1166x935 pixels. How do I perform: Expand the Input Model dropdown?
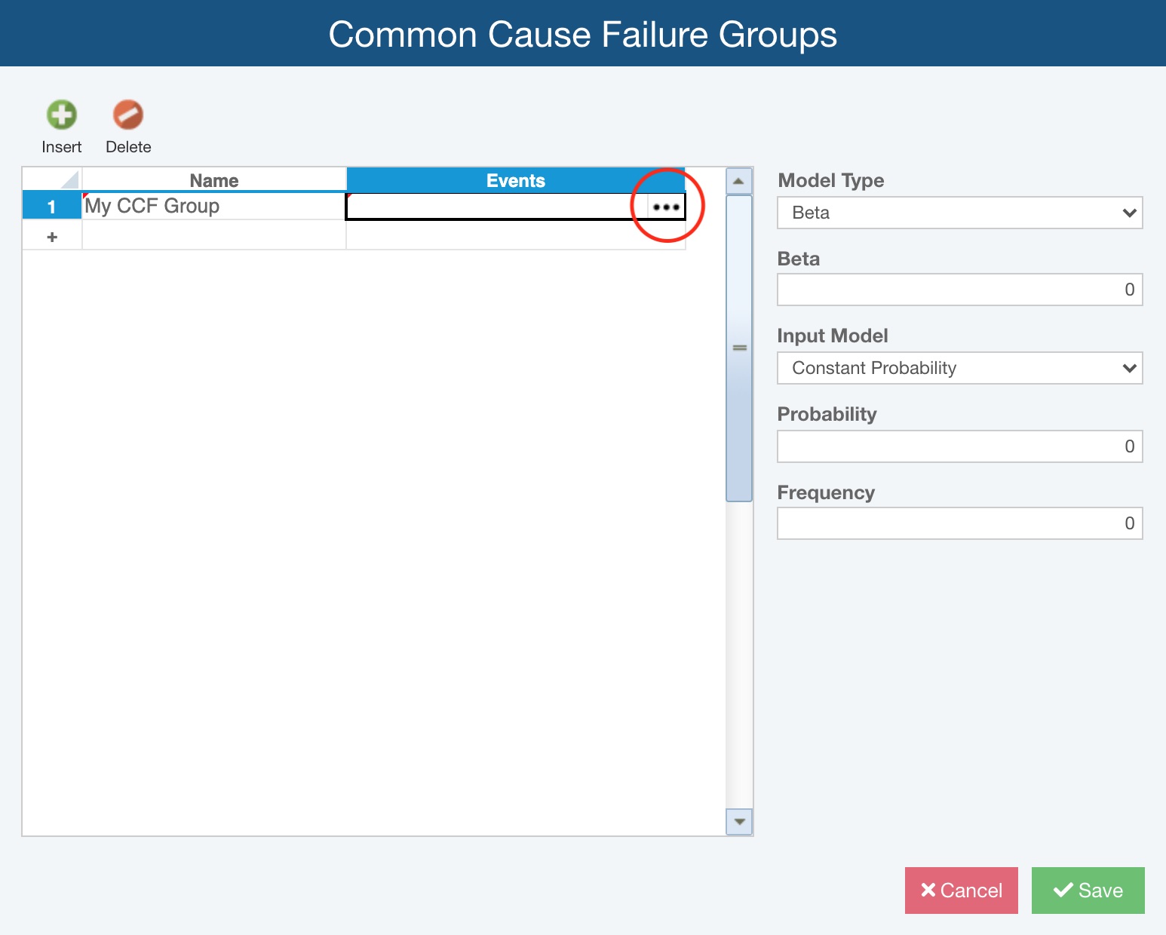[x=959, y=368]
